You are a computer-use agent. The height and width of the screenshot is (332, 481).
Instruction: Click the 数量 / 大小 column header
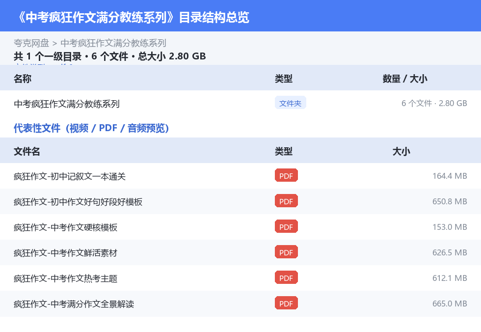(405, 79)
